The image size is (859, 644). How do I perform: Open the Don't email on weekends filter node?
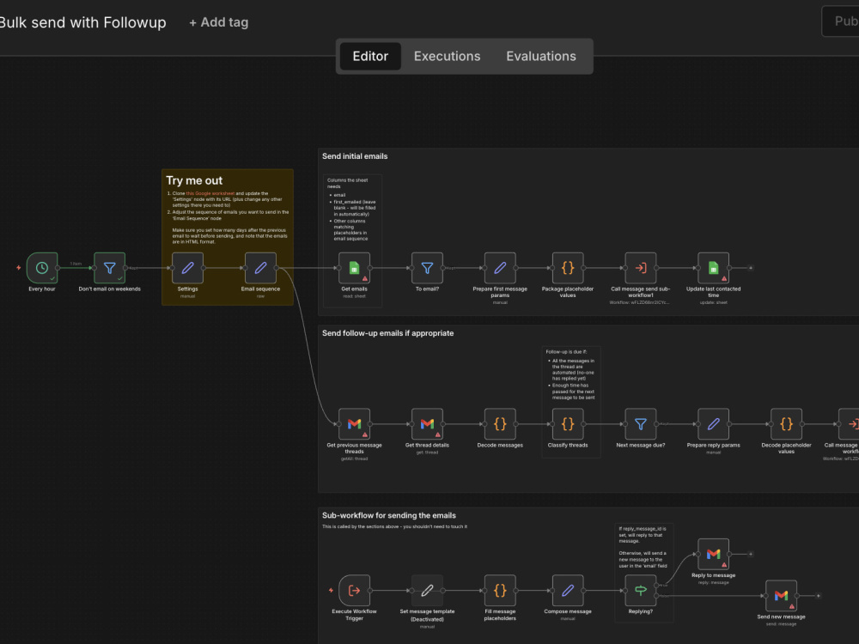pos(110,268)
